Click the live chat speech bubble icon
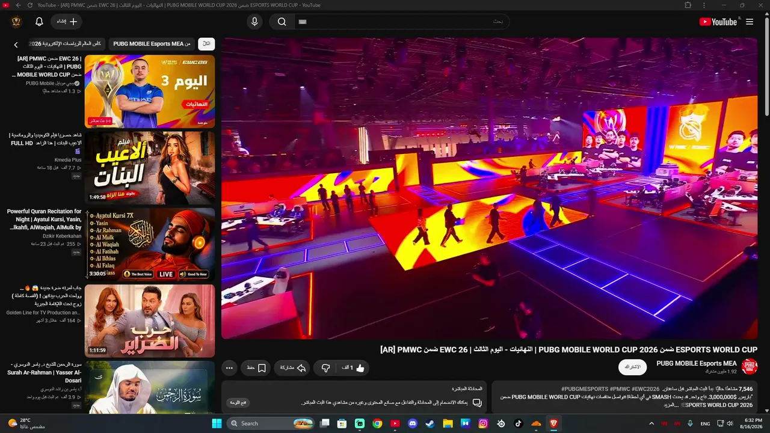 477,402
